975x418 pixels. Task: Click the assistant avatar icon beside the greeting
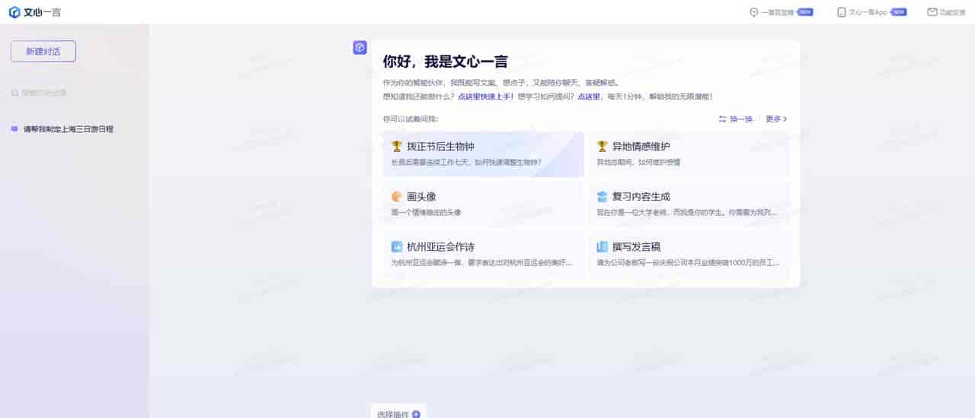point(360,48)
